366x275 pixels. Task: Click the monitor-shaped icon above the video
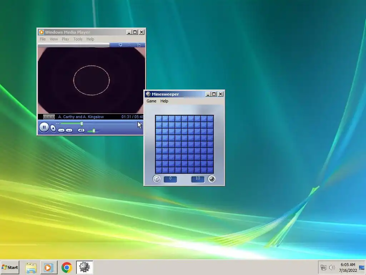coord(120,45)
